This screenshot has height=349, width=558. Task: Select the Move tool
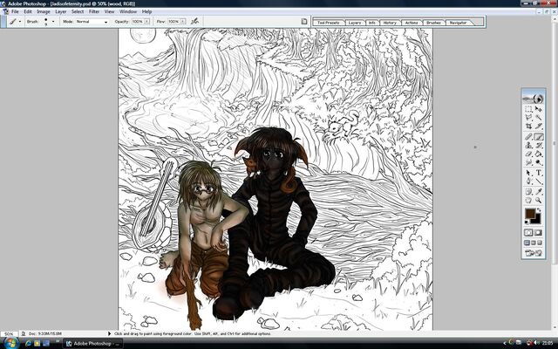point(539,109)
